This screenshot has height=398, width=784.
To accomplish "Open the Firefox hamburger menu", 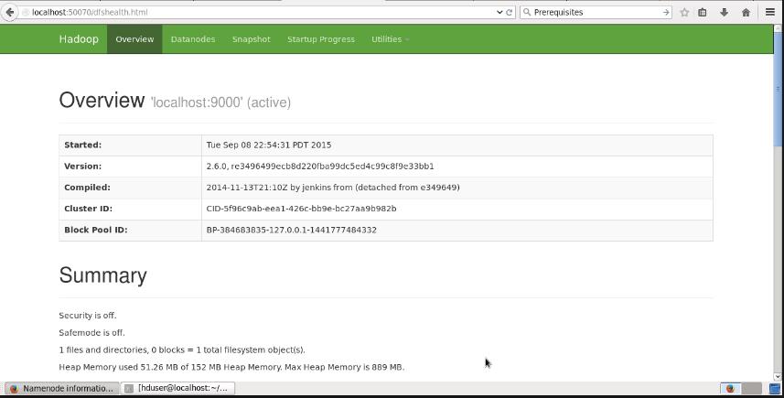I will click(770, 12).
